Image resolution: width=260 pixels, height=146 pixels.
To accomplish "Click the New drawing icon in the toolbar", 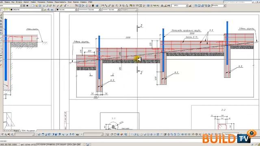I will (33, 6).
